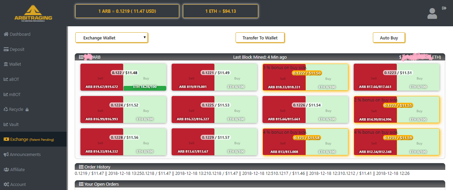Go to the Vault page
Viewport: 453px width, 190px height.
pos(14,125)
